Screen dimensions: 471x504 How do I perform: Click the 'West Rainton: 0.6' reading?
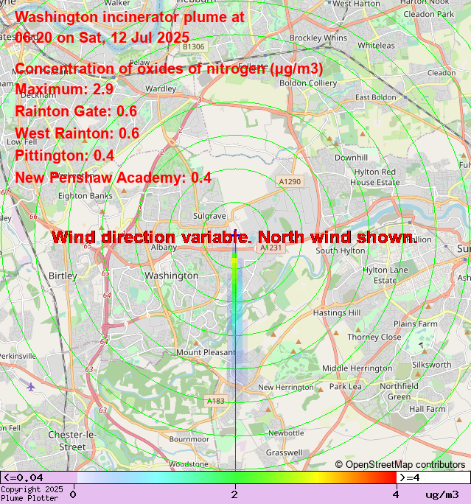coord(77,133)
